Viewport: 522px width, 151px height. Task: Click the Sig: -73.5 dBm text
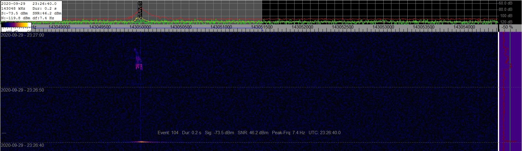[219, 133]
